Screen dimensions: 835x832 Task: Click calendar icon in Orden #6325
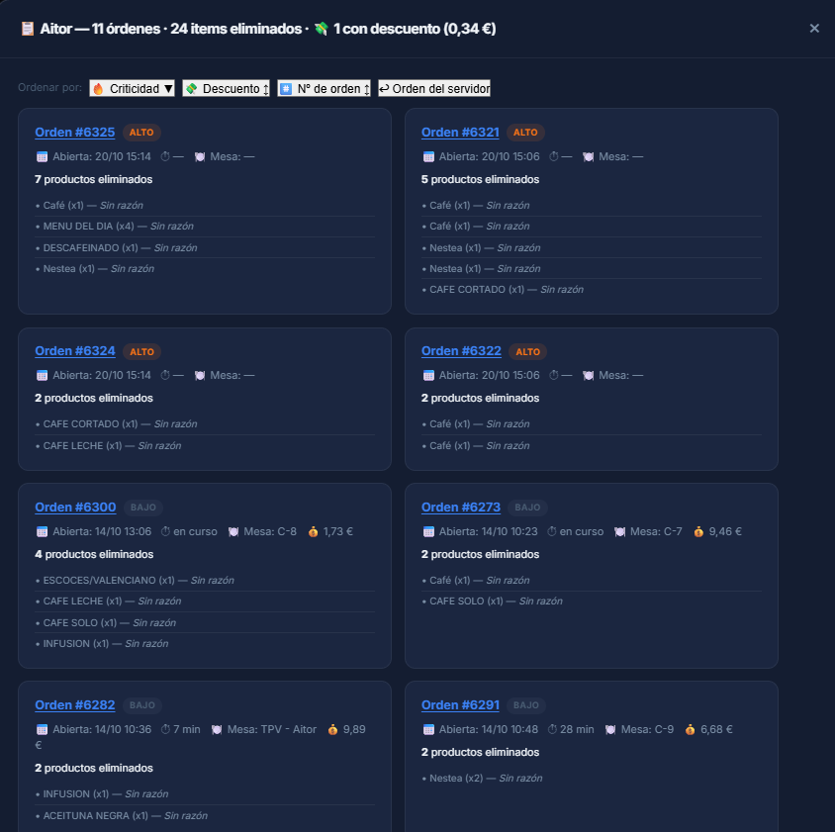click(x=42, y=156)
